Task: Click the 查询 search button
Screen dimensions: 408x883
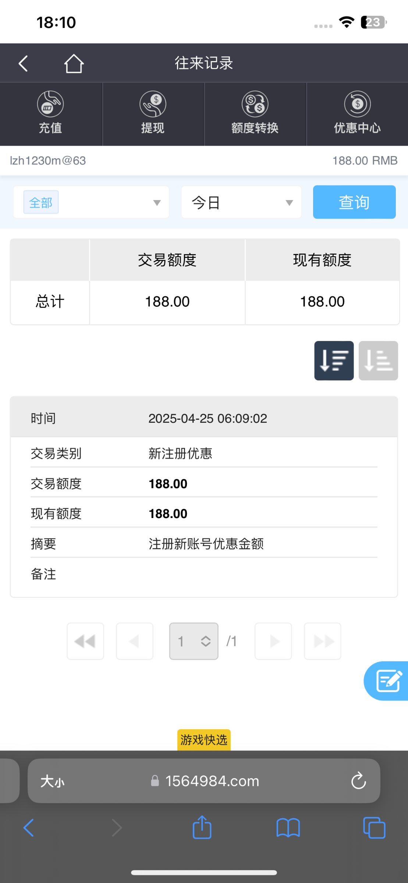Action: 354,202
